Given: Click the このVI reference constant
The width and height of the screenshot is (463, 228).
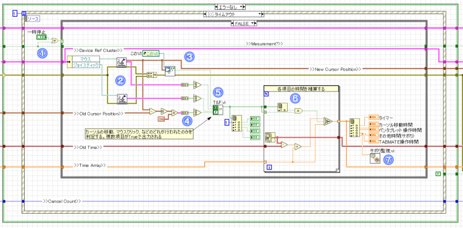Looking at the screenshot, I should pyautogui.click(x=151, y=53).
